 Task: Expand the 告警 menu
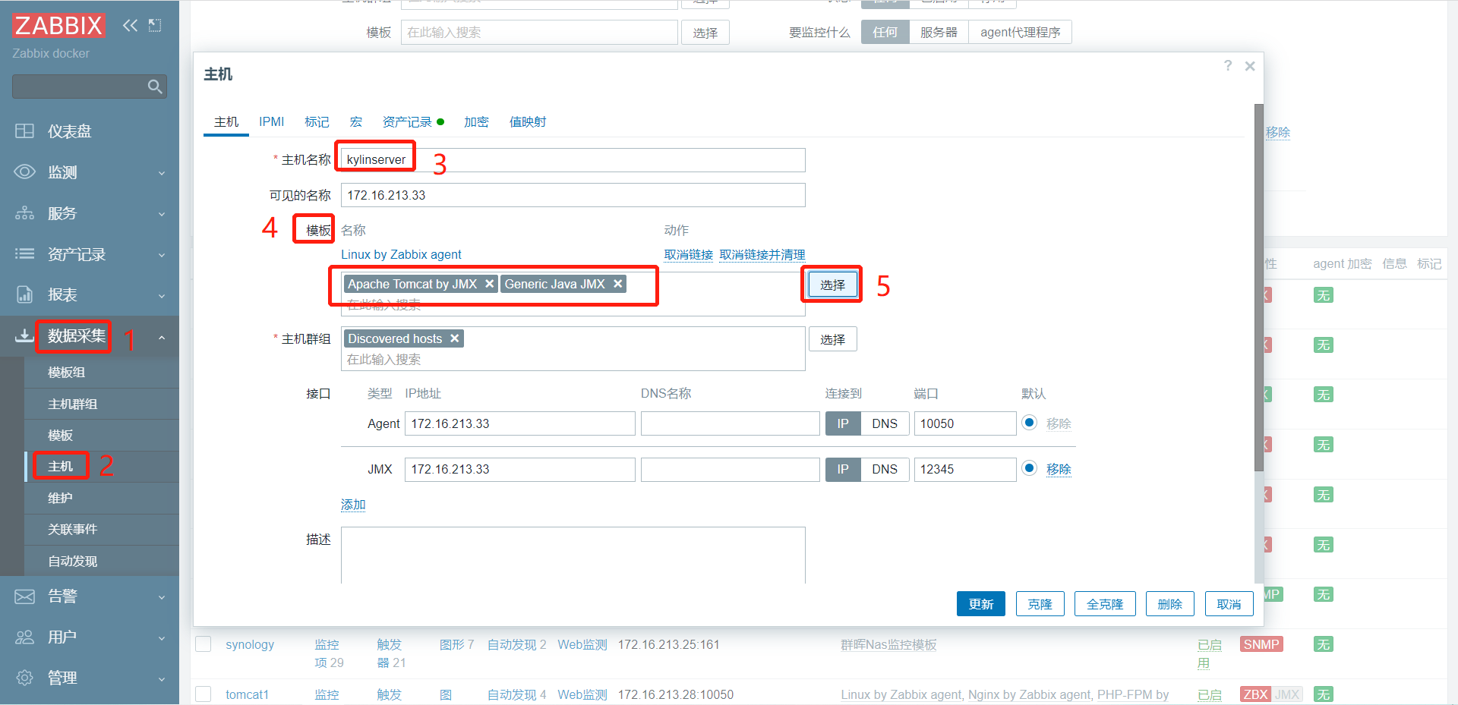[162, 597]
